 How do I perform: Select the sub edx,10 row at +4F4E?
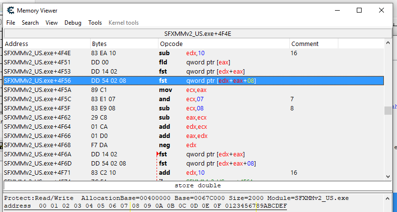[x=194, y=53]
